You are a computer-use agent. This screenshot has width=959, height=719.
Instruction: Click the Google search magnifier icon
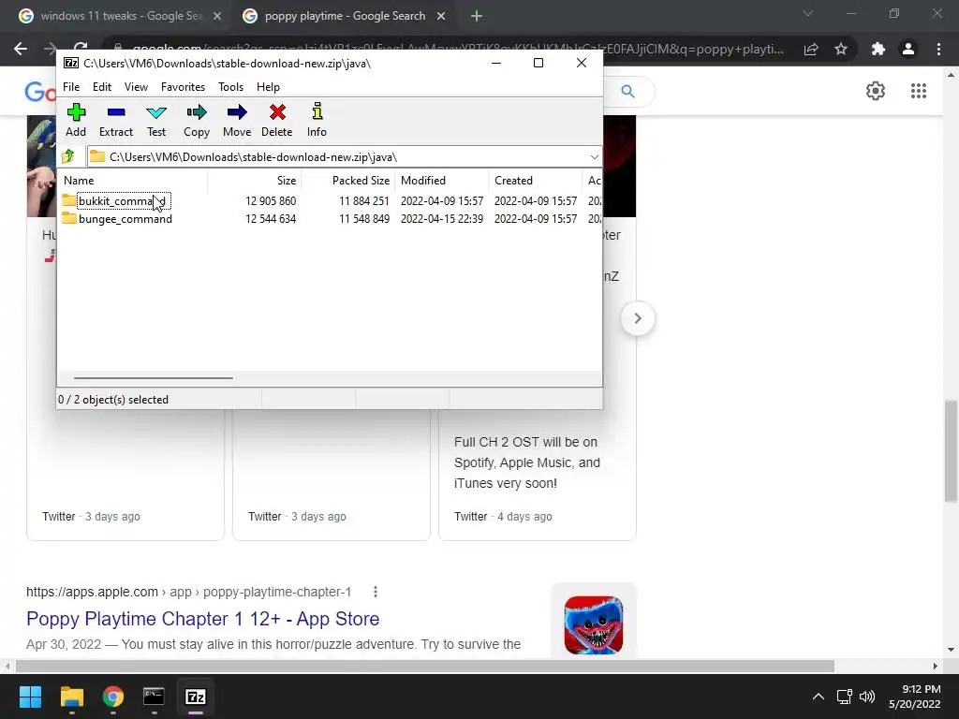tap(627, 91)
